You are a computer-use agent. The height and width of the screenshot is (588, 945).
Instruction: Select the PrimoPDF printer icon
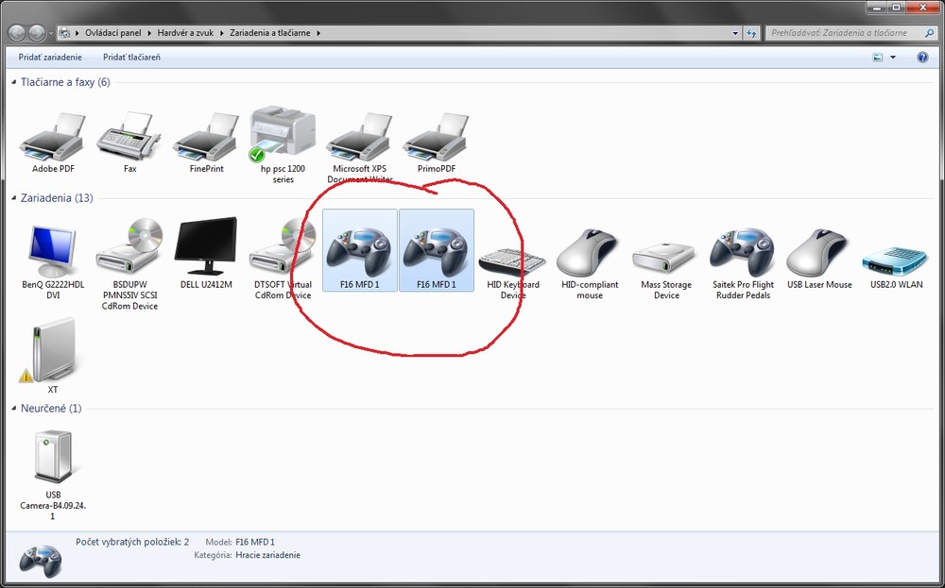click(437, 137)
